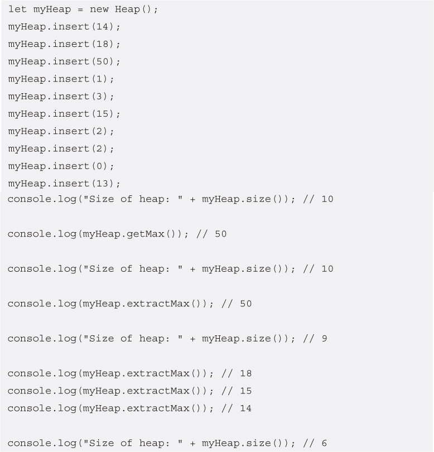Place cursor on myHeap.insert(0) line

[x=61, y=166]
